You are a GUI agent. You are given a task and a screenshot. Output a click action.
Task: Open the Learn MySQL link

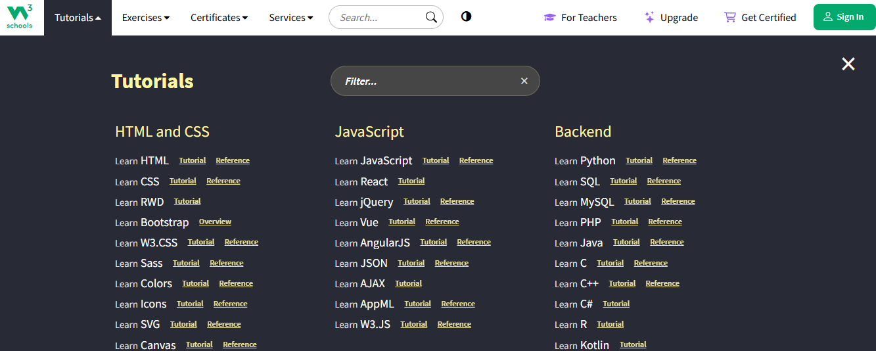coord(584,202)
